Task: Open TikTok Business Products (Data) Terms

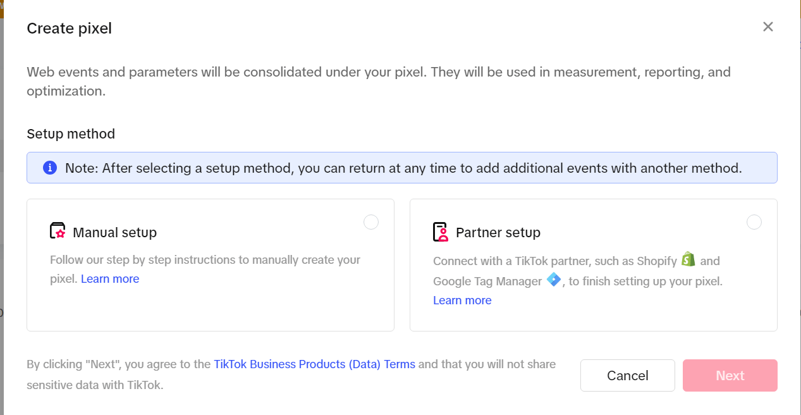Action: pos(314,364)
